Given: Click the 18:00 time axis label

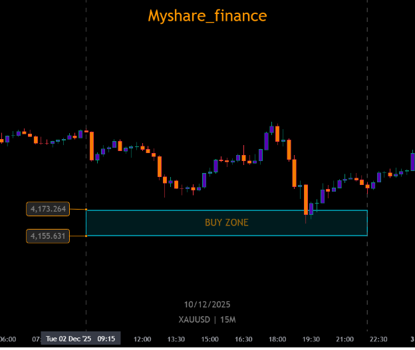Looking at the screenshot, I should [277, 339].
